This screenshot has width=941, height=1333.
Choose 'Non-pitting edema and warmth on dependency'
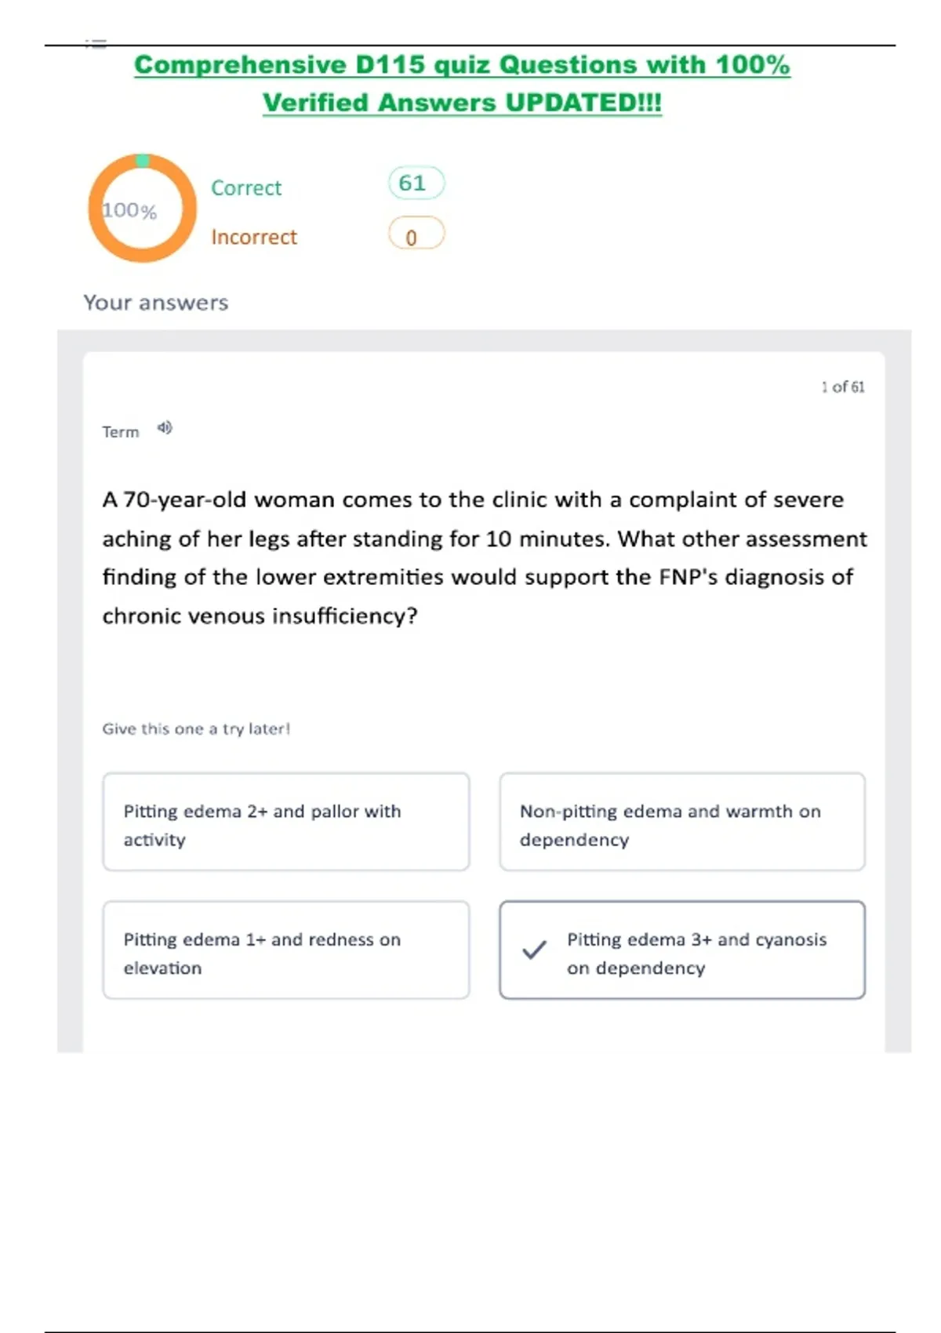(x=682, y=822)
